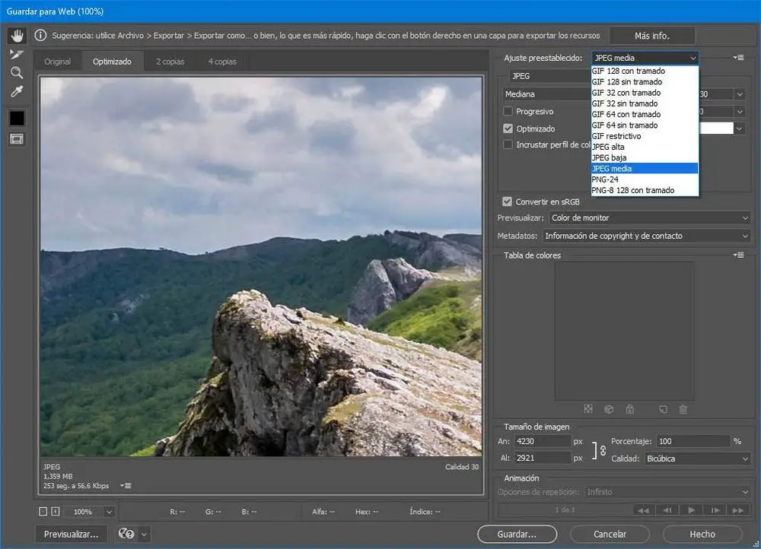Open the preset settings flyout menu icon
The height and width of the screenshot is (549, 761).
(737, 58)
